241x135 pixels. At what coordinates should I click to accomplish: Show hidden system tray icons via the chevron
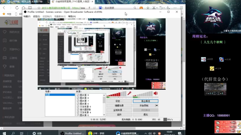tap(146, 133)
